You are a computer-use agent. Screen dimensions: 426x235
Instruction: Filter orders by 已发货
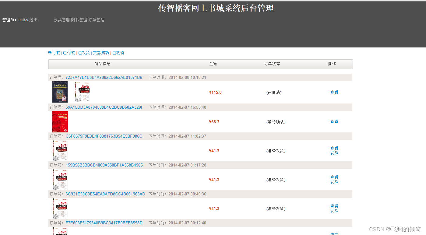pyautogui.click(x=84, y=53)
